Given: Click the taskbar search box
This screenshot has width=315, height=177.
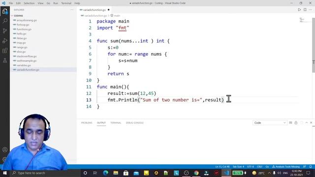Looking at the screenshot, I should click(x=45, y=173).
